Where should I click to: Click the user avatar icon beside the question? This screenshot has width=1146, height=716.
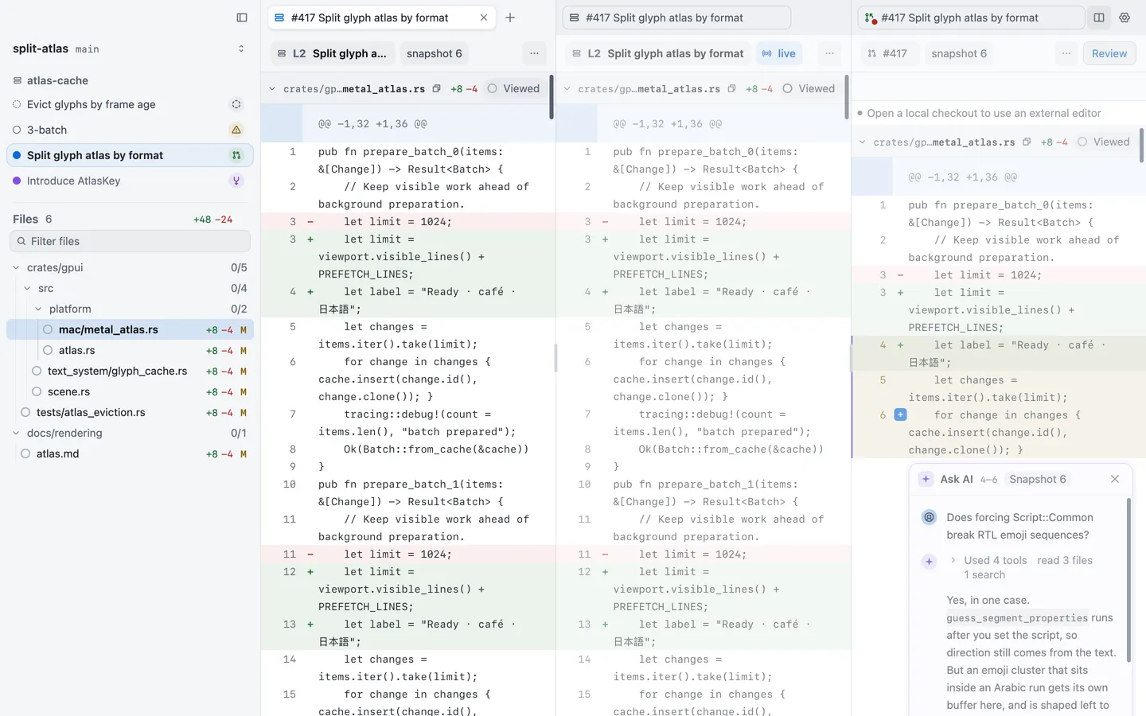coord(929,517)
